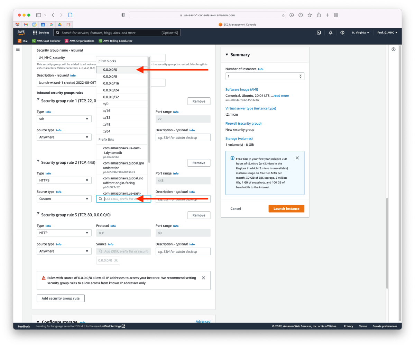This screenshot has width=415, height=347.
Task: Select the dynamodb prefix list
Action: tap(122, 152)
